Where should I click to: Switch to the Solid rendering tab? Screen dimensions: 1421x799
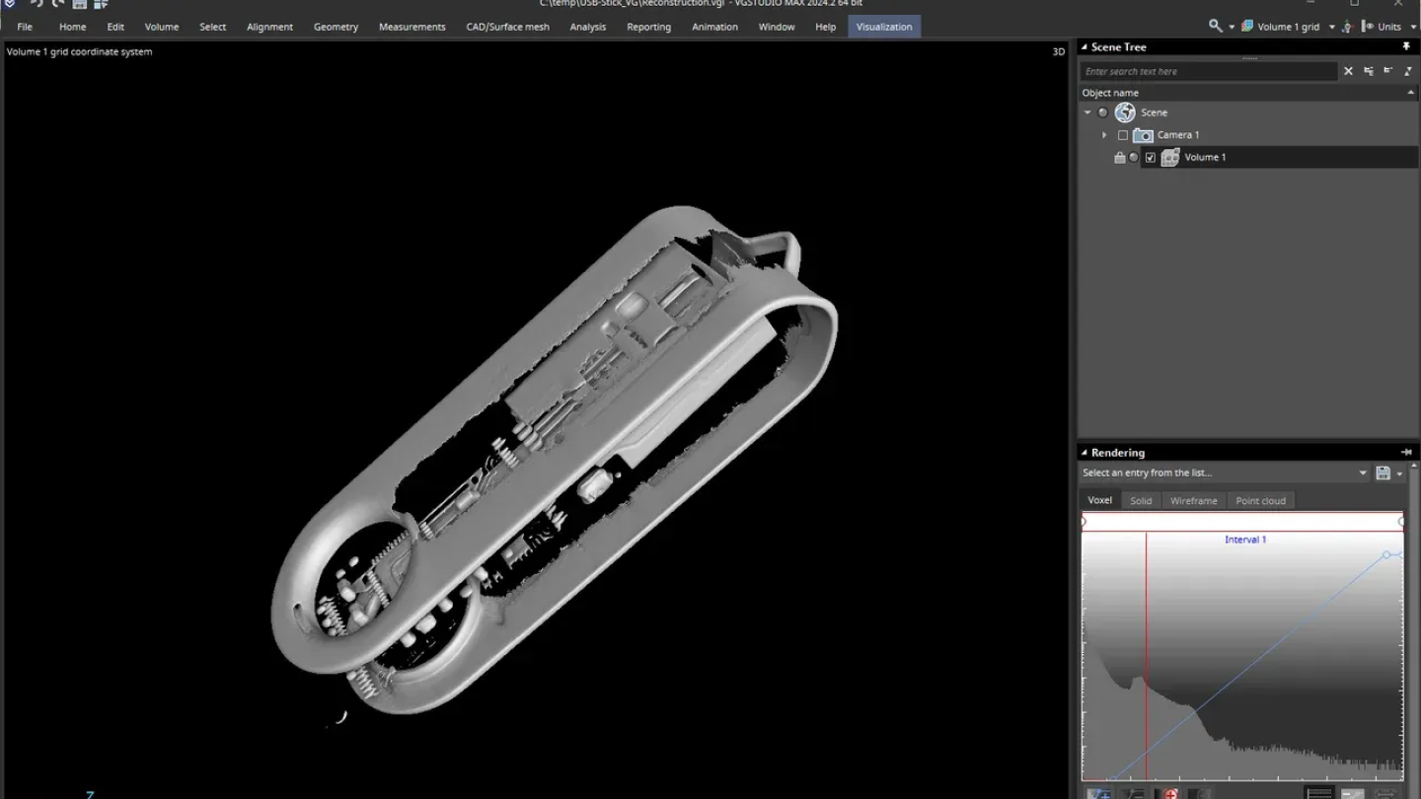tap(1141, 500)
